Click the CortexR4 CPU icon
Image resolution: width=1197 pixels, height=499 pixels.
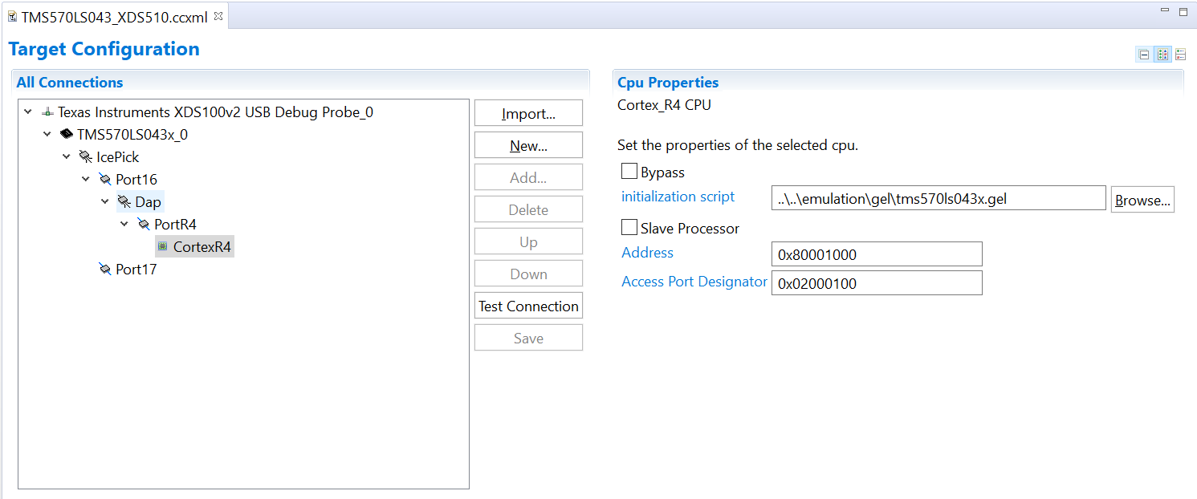[163, 247]
